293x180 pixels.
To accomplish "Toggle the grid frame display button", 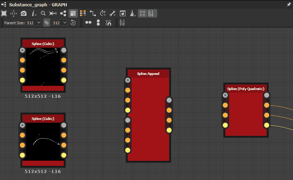I will coord(142,13).
